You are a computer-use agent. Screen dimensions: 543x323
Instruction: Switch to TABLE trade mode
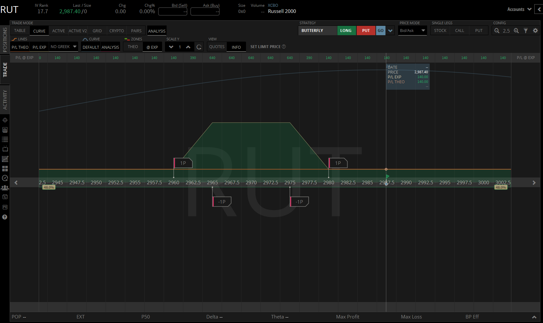[20, 31]
